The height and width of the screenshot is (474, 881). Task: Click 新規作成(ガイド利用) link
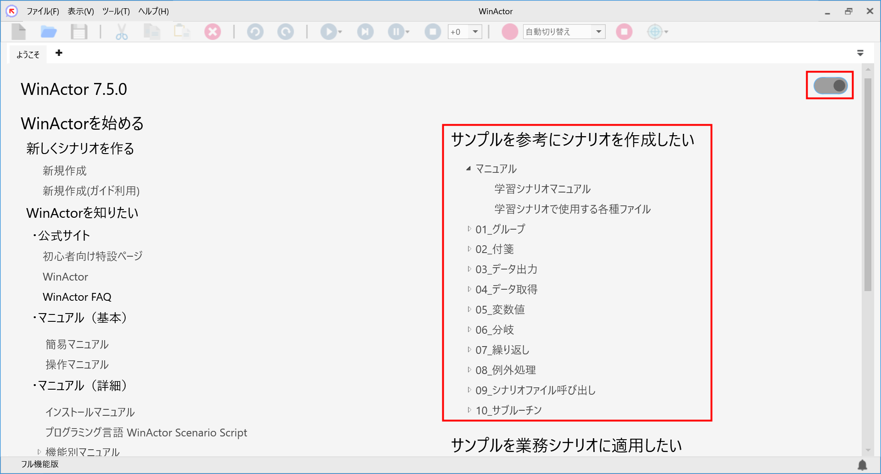click(91, 191)
